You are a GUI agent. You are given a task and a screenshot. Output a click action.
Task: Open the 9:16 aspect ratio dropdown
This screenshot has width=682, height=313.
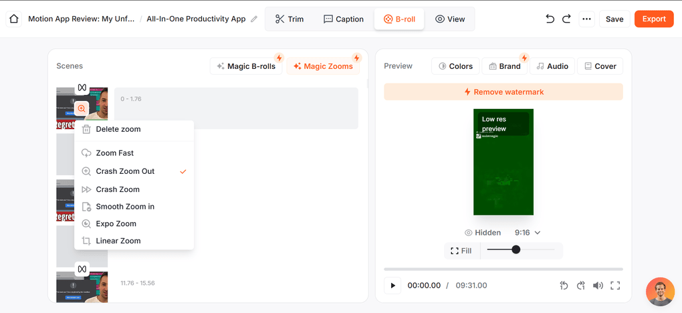(527, 233)
